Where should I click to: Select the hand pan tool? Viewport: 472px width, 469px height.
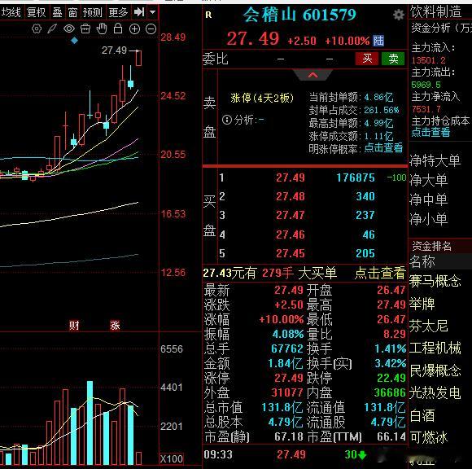(x=102, y=28)
